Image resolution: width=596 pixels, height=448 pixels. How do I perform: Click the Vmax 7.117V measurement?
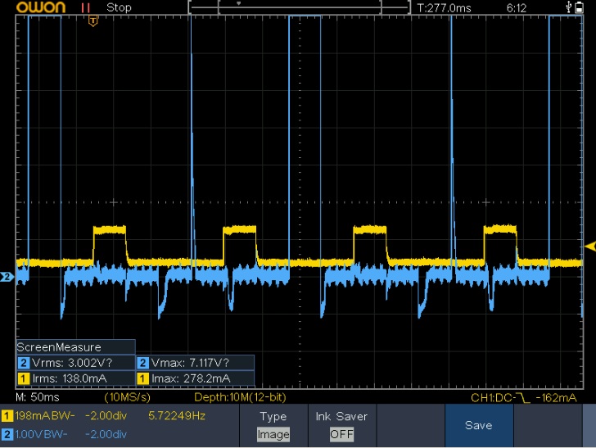[195, 363]
